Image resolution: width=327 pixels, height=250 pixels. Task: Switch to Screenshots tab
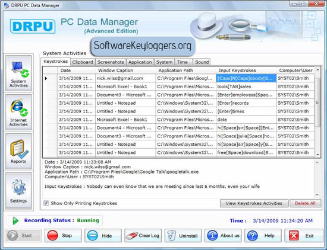click(111, 62)
